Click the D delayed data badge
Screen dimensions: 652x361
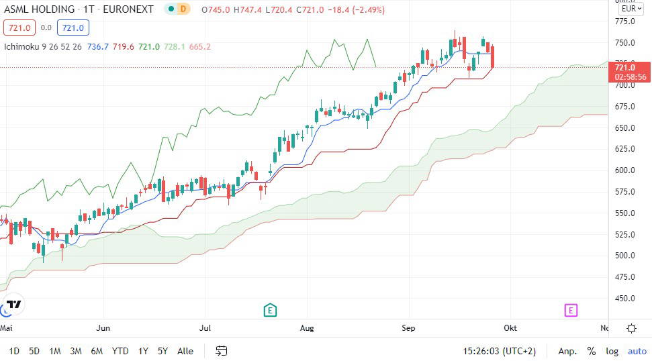point(183,9)
